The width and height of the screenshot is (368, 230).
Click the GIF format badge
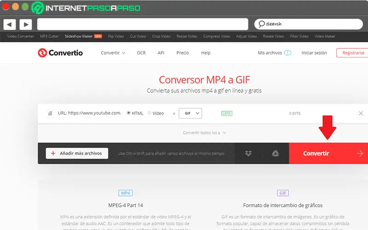[283, 193]
